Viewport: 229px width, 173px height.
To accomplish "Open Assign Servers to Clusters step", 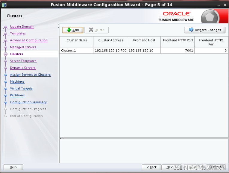I will pos(30,75).
